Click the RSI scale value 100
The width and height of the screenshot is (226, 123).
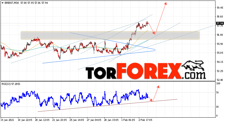[x=218, y=83]
